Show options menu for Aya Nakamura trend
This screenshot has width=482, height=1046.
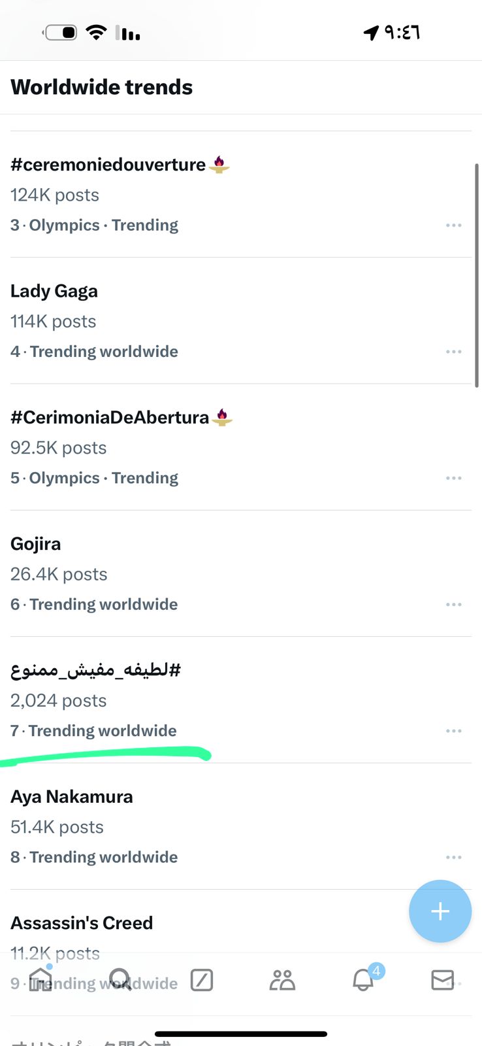[x=453, y=857]
